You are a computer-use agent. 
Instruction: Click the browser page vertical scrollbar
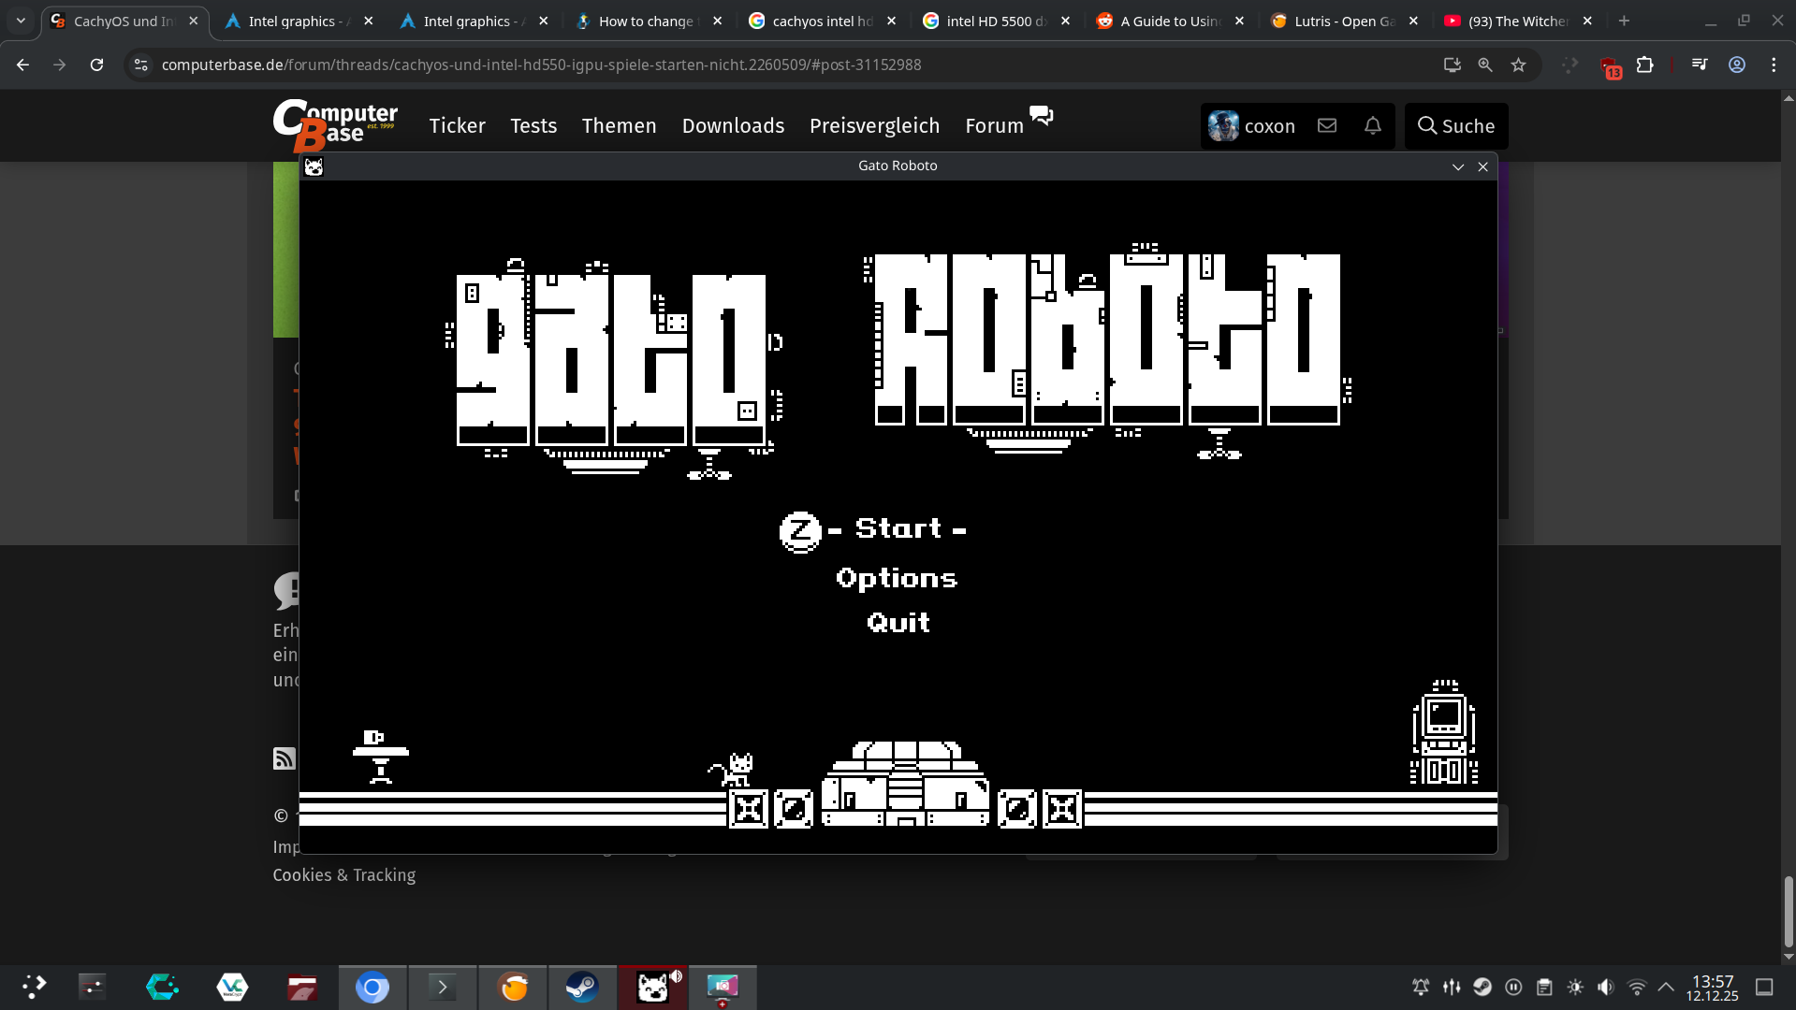tap(1789, 912)
